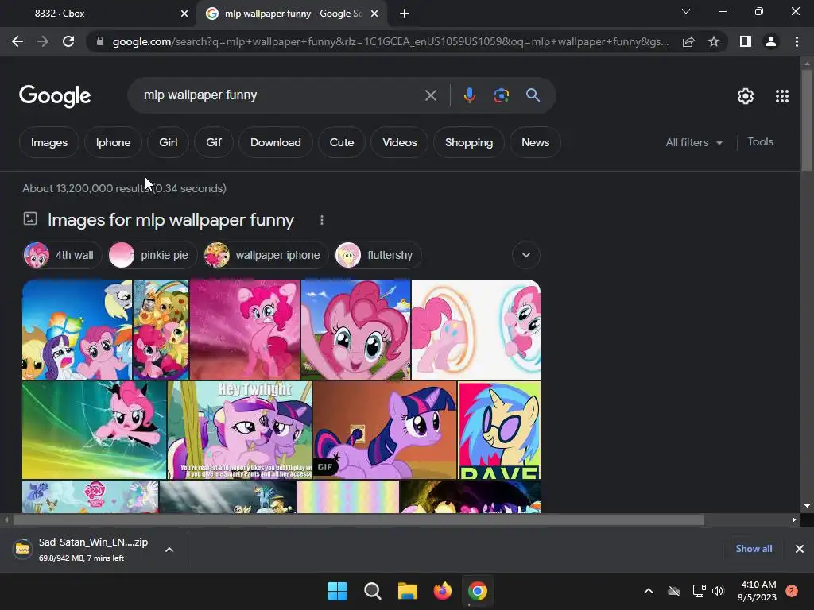Show hidden system tray icons
The width and height of the screenshot is (814, 610).
point(649,591)
